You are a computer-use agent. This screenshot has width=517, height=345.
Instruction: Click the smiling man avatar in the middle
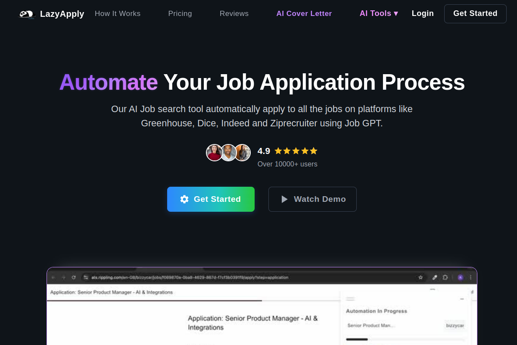pos(228,153)
